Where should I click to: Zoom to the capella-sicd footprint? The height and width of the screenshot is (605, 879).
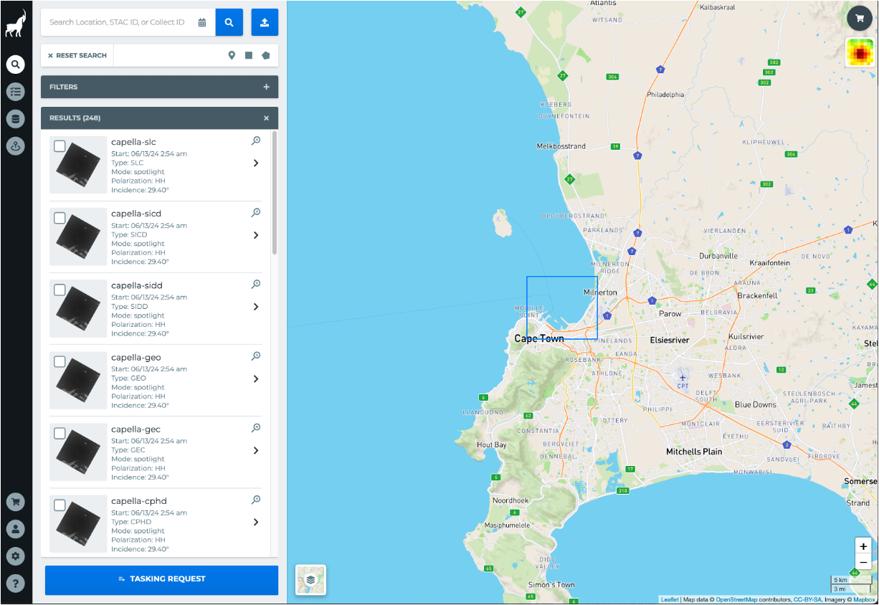pos(256,213)
